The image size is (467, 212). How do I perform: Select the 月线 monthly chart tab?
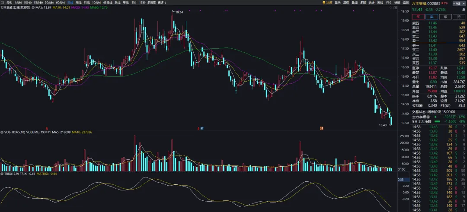(87, 3)
